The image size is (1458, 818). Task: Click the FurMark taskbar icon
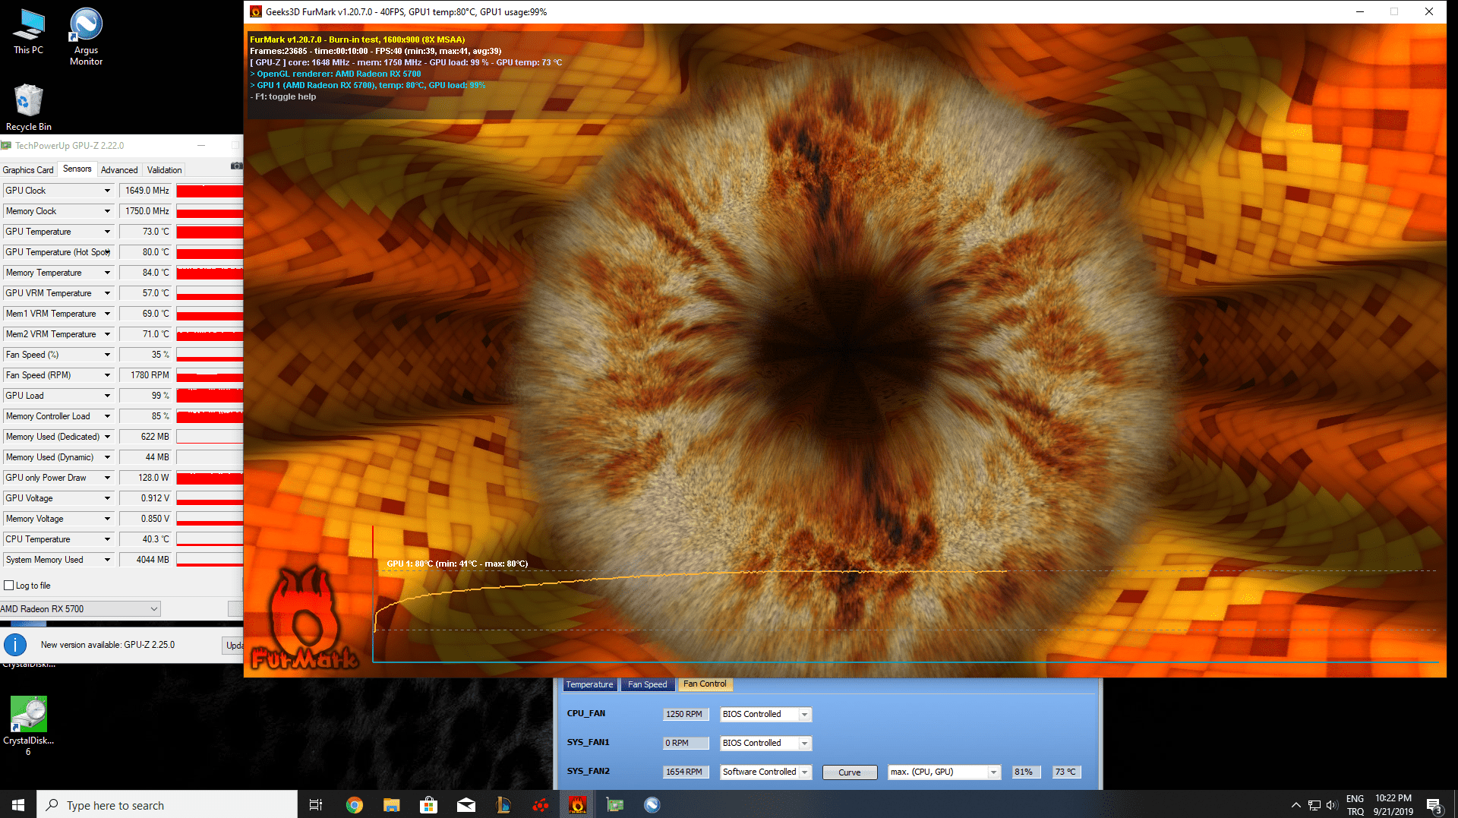(578, 805)
